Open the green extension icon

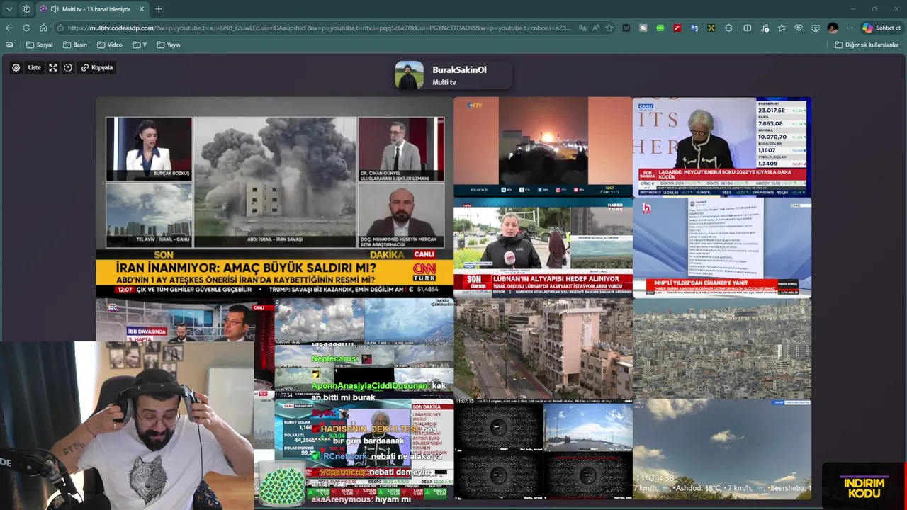point(660,28)
